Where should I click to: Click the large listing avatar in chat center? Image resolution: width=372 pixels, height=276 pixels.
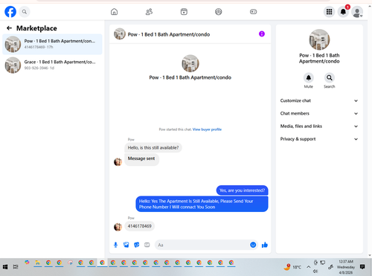[x=190, y=63]
